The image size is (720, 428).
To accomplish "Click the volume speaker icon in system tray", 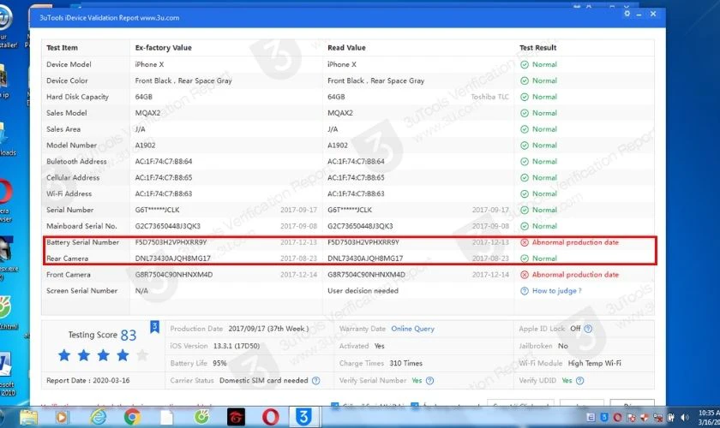I will point(685,418).
